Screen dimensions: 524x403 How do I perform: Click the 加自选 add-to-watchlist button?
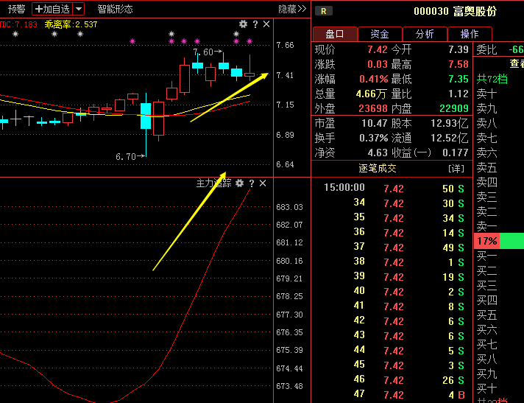[52, 9]
